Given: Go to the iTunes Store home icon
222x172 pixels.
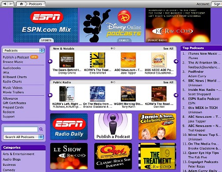Looking at the screenshot, I should [x=22, y=4].
